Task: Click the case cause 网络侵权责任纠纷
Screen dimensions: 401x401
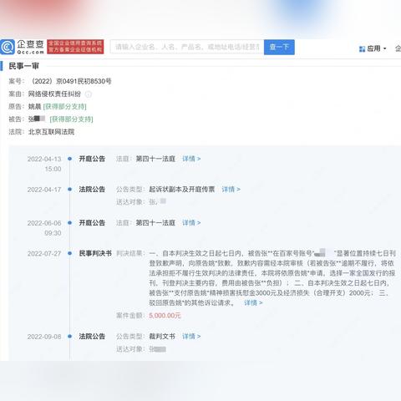Action: point(54,94)
